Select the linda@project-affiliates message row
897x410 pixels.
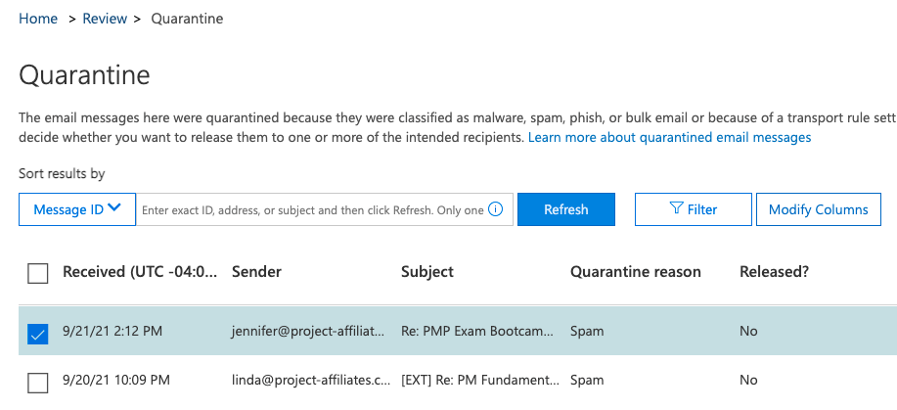click(x=458, y=380)
